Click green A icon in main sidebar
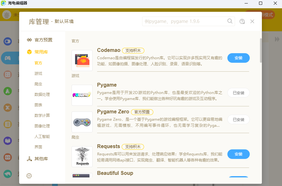This screenshot has height=186, width=282. coord(8,91)
